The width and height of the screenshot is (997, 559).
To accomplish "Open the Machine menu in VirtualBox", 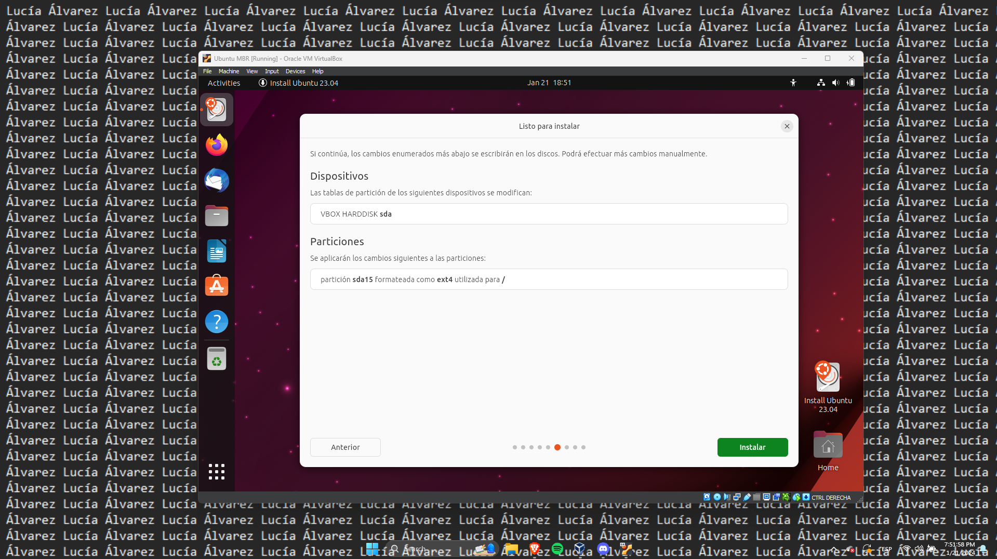I will coord(229,71).
